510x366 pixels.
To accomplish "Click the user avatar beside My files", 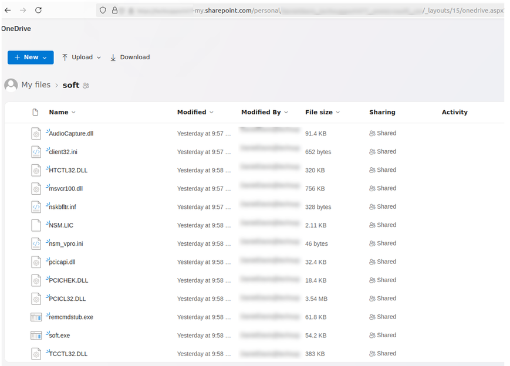I will pos(11,85).
